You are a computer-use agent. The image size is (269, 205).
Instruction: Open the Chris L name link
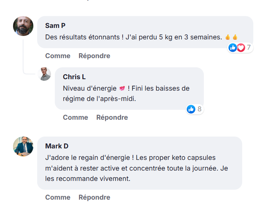(x=74, y=77)
